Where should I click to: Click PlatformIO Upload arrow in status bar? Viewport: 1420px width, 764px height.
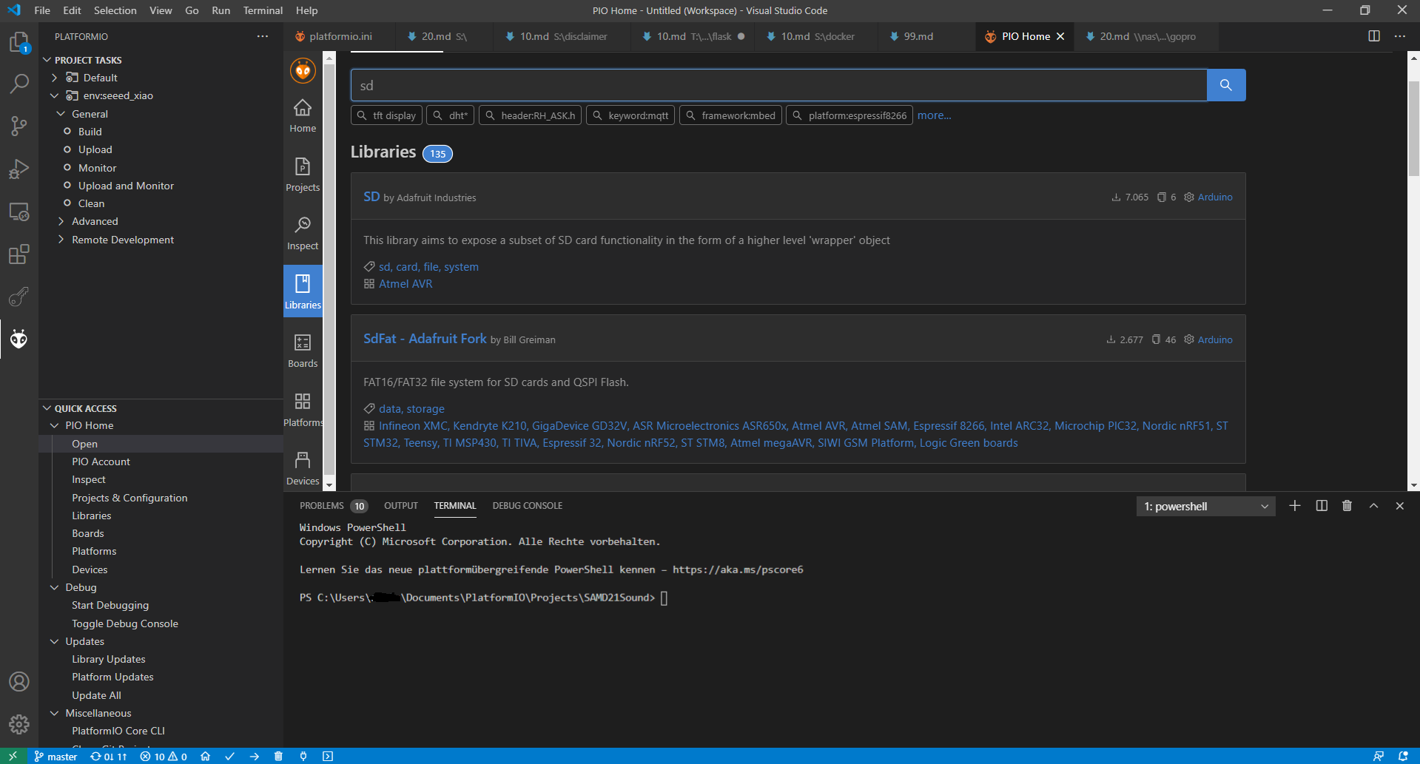point(254,756)
